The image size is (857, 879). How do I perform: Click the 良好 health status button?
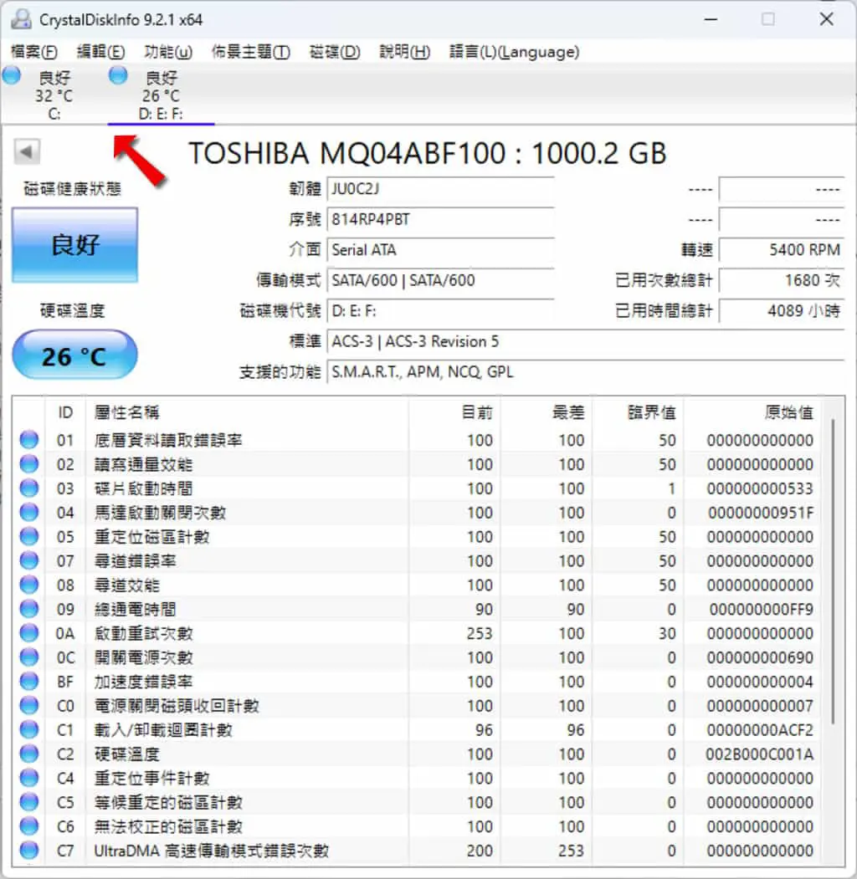(75, 245)
